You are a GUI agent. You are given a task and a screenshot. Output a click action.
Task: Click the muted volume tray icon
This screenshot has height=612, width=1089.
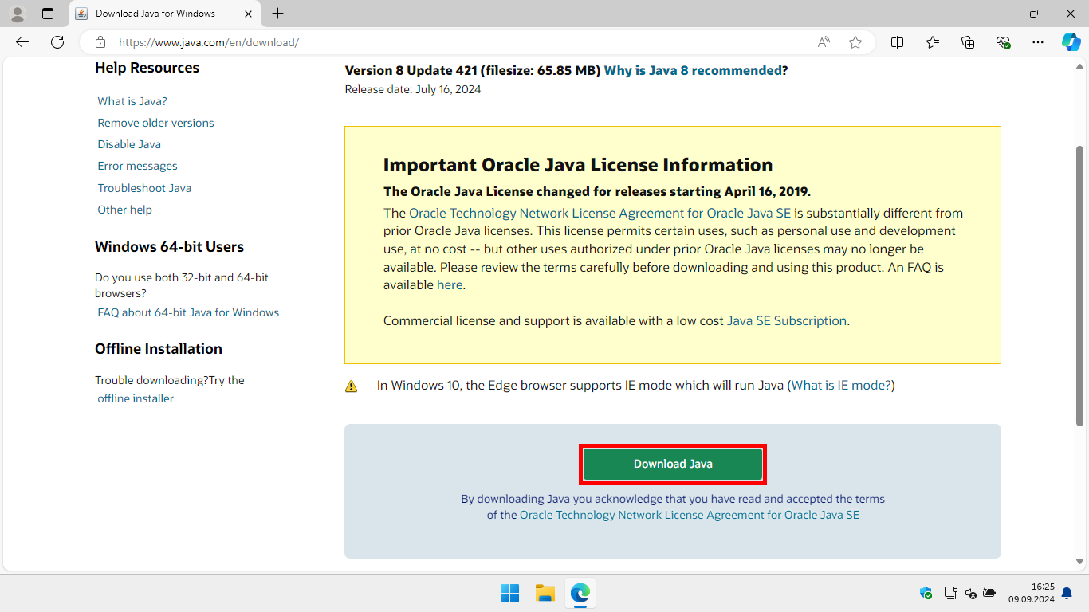coord(970,593)
